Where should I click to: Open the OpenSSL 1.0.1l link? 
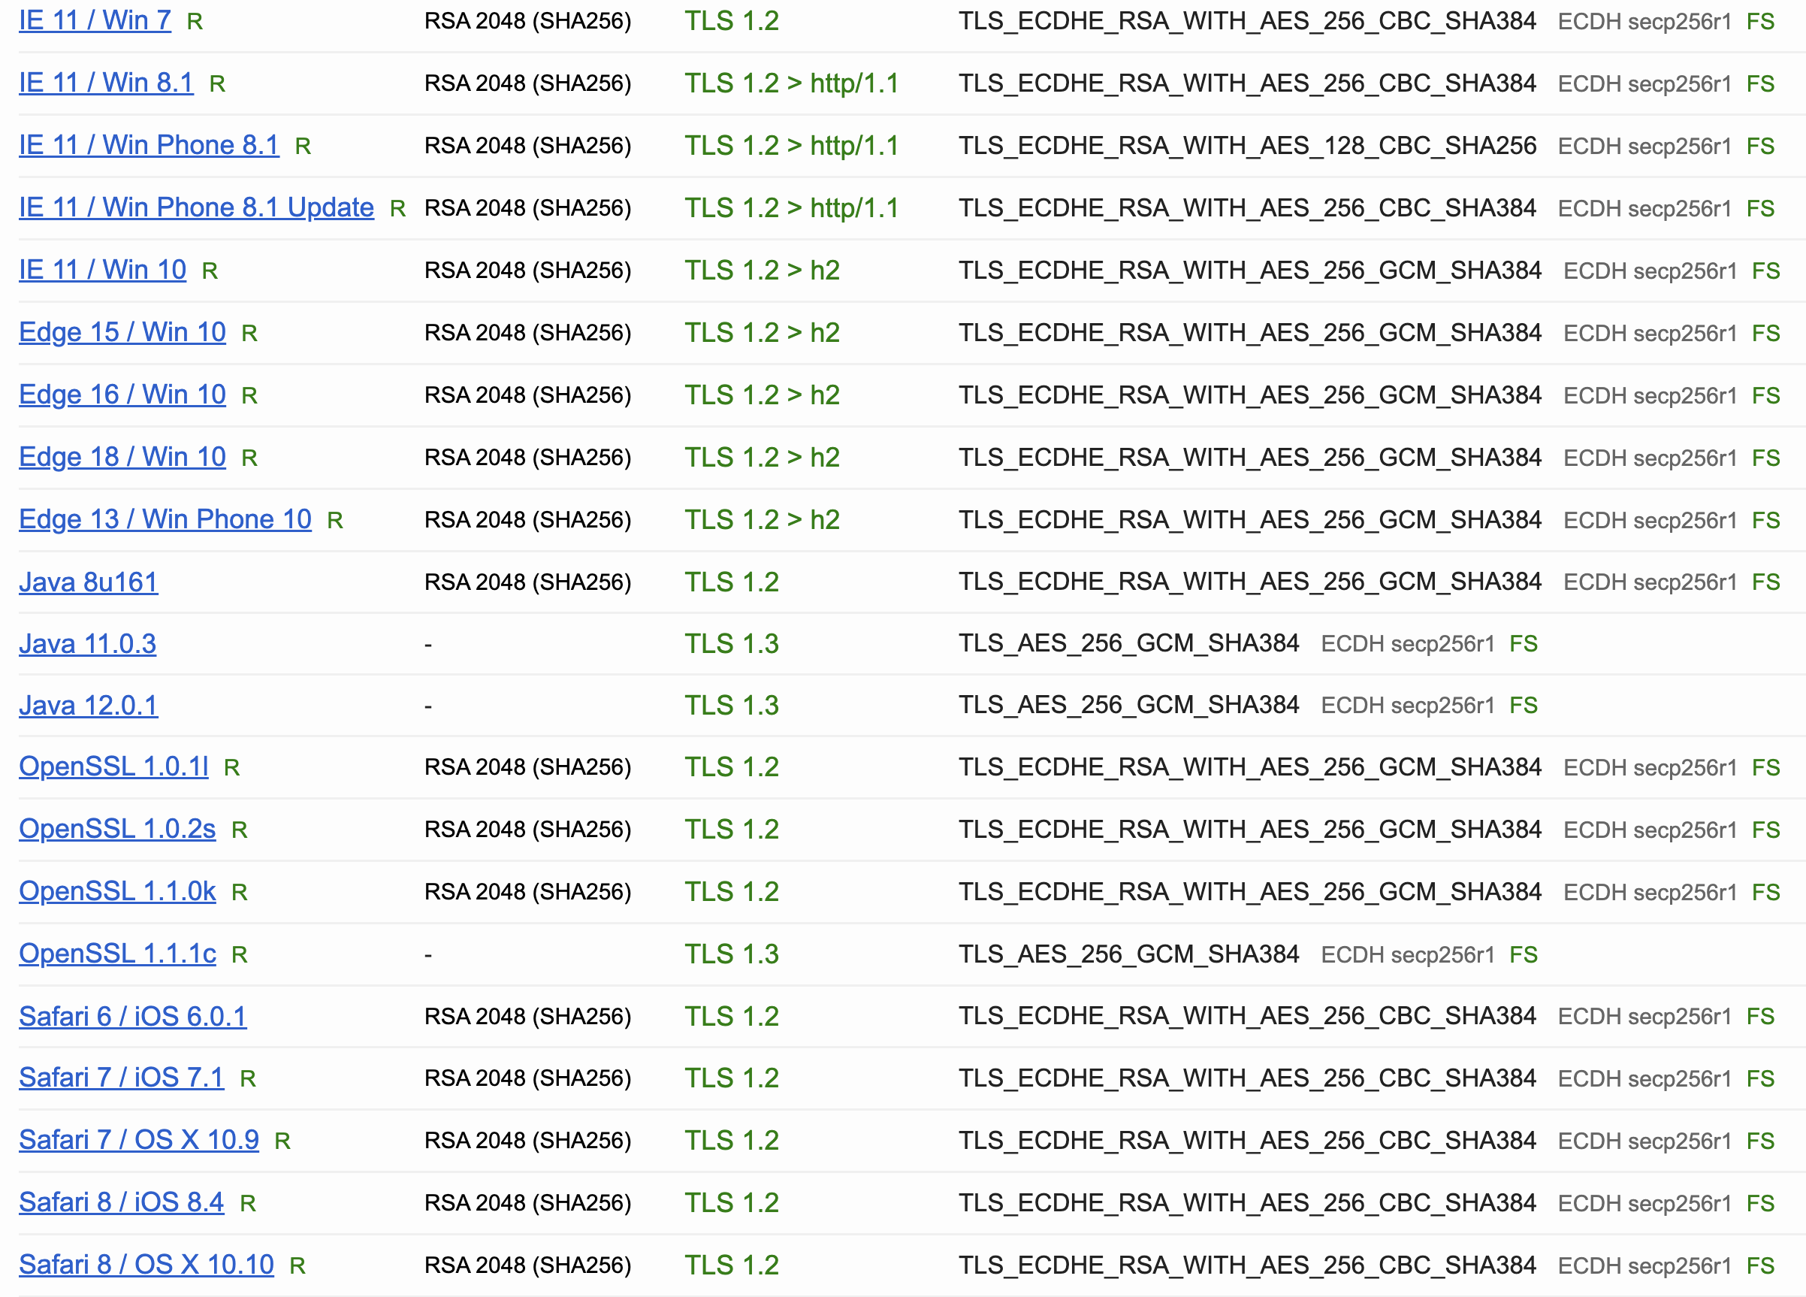pos(113,766)
